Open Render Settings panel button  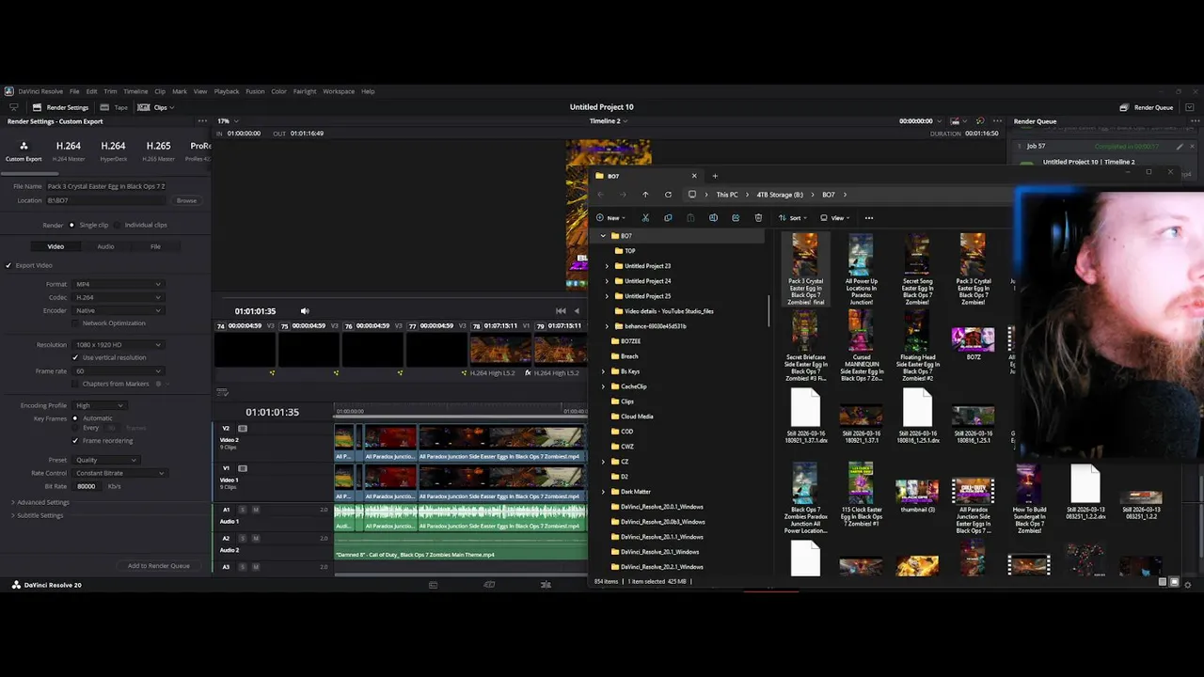[60, 107]
